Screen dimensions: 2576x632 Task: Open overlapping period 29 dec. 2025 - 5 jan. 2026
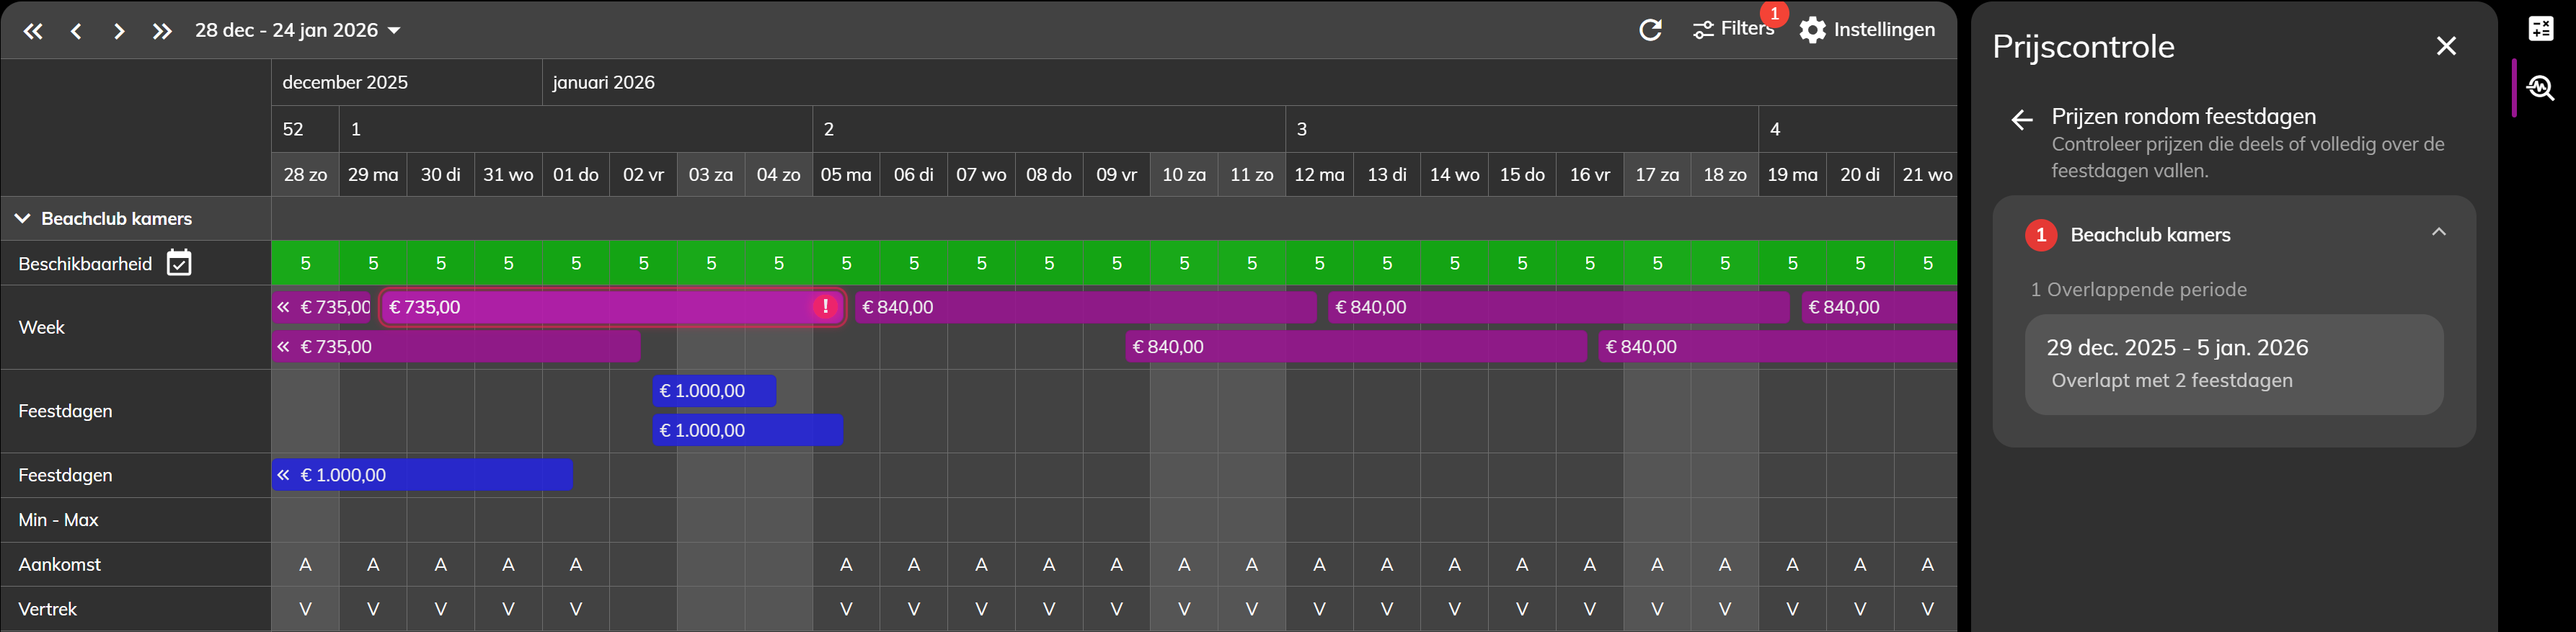[2234, 364]
